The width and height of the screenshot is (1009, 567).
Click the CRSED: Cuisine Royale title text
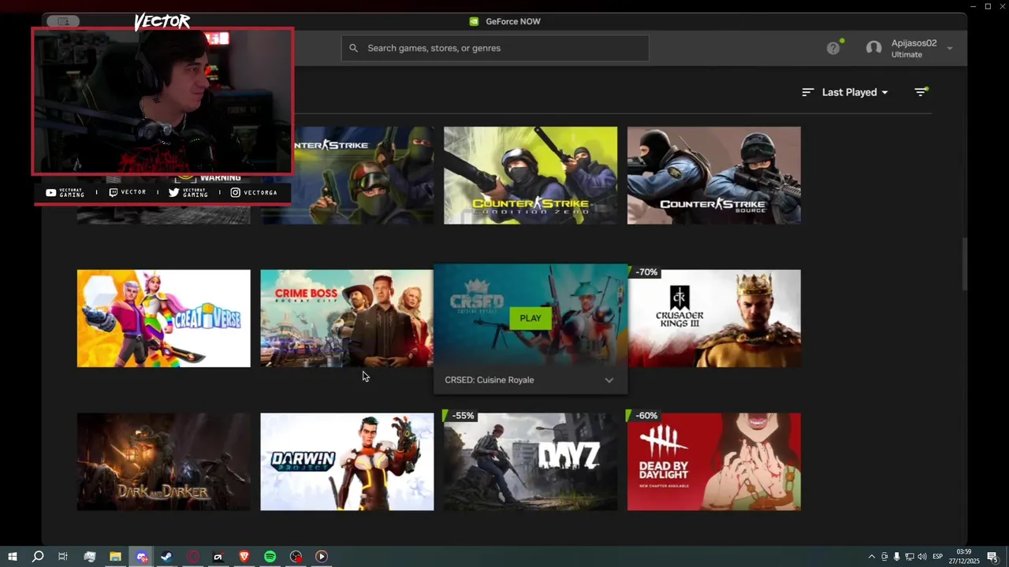[x=489, y=380]
